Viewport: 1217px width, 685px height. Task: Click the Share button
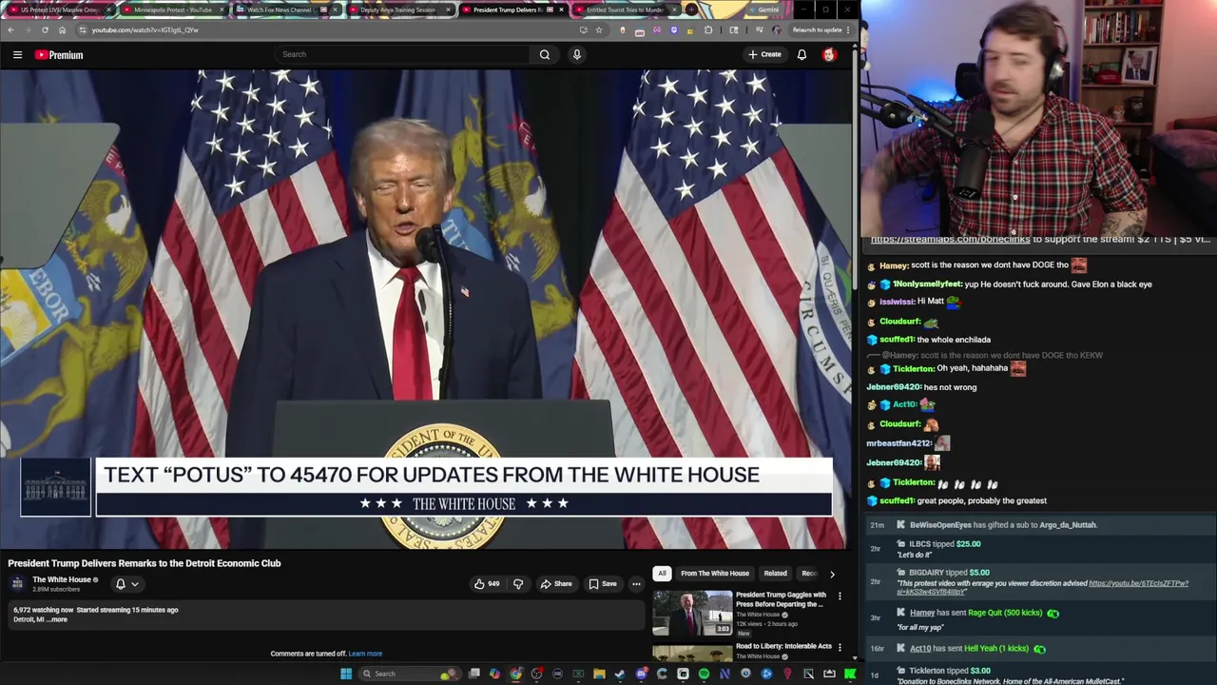555,584
